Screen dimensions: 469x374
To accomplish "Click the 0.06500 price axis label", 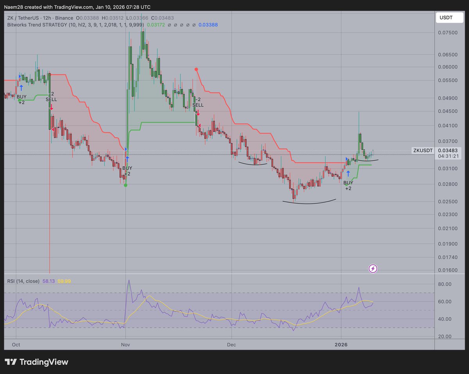I will click(448, 55).
